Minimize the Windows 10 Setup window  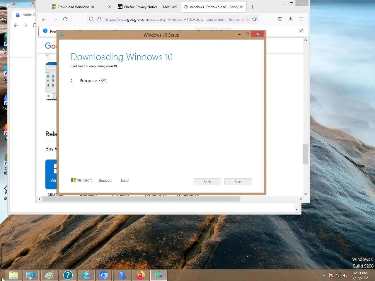pos(239,34)
